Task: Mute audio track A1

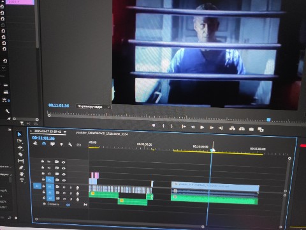Action: coord(64,187)
